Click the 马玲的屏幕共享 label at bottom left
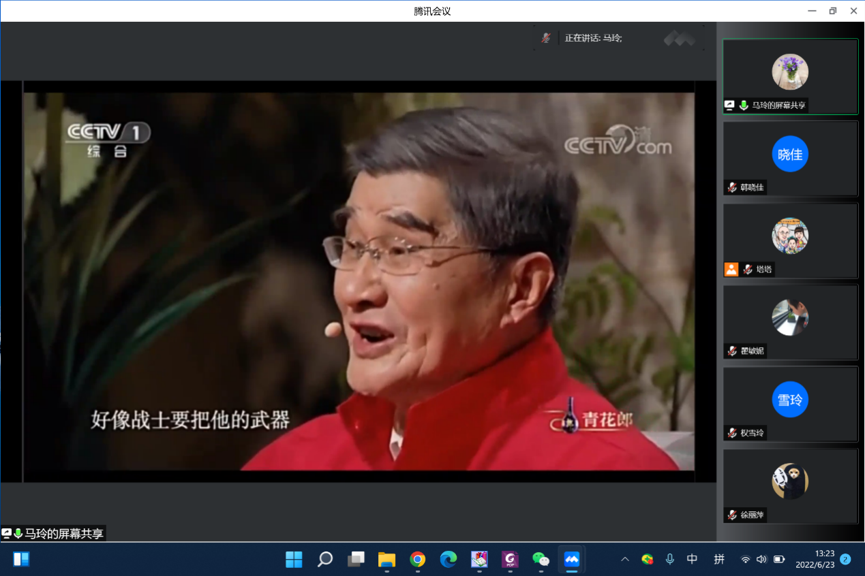This screenshot has height=576, width=865. tap(63, 534)
